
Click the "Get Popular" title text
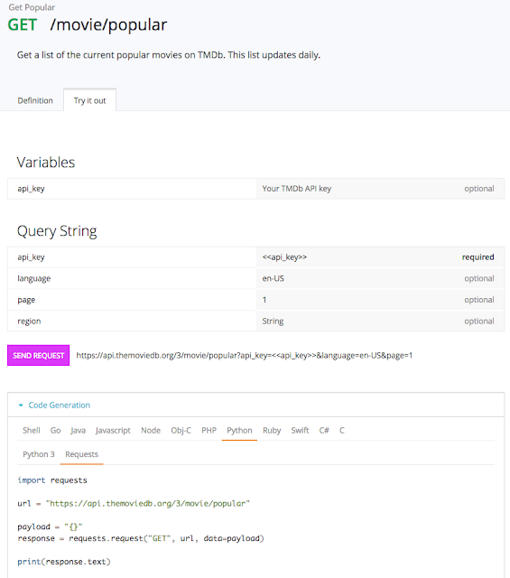[x=32, y=7]
